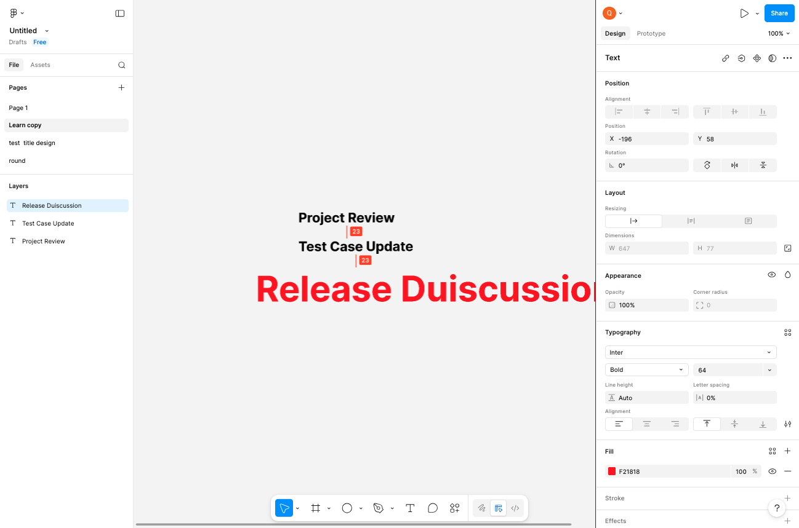Open the help question mark button

(777, 508)
